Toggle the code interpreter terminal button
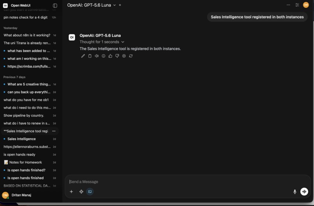314x206 pixels. click(90, 192)
